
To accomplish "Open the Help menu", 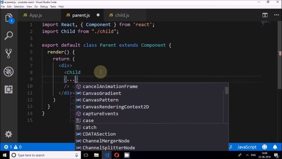I will click(61, 7).
